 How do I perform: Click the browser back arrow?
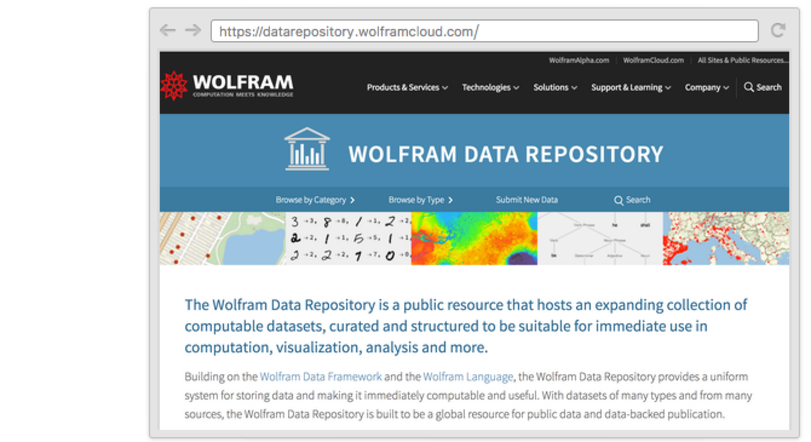click(x=167, y=31)
